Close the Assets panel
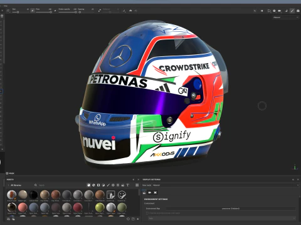Image resolution: width=301 pixels, height=225 pixels. tap(138, 179)
